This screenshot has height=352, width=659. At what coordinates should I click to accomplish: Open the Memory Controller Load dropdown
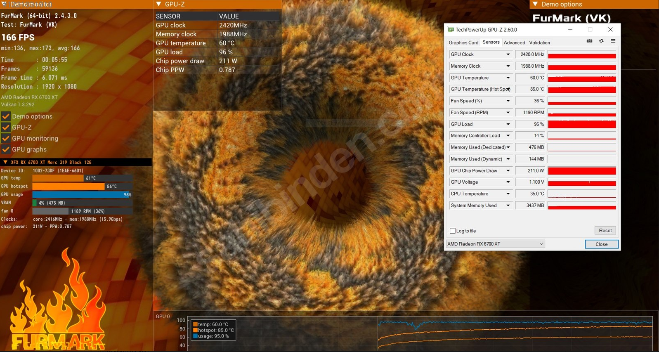coord(508,136)
